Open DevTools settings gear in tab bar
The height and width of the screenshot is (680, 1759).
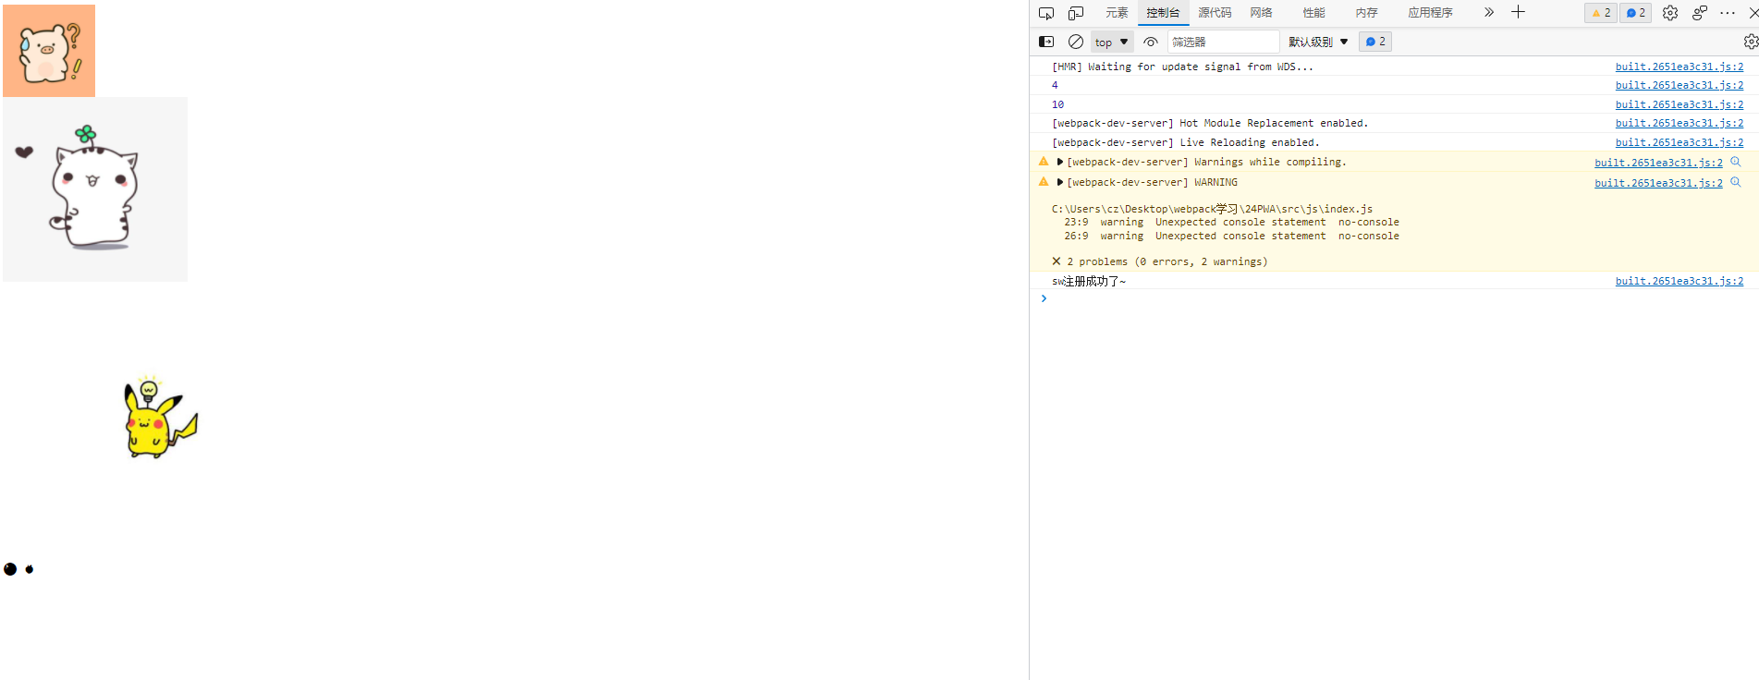[x=1669, y=13]
